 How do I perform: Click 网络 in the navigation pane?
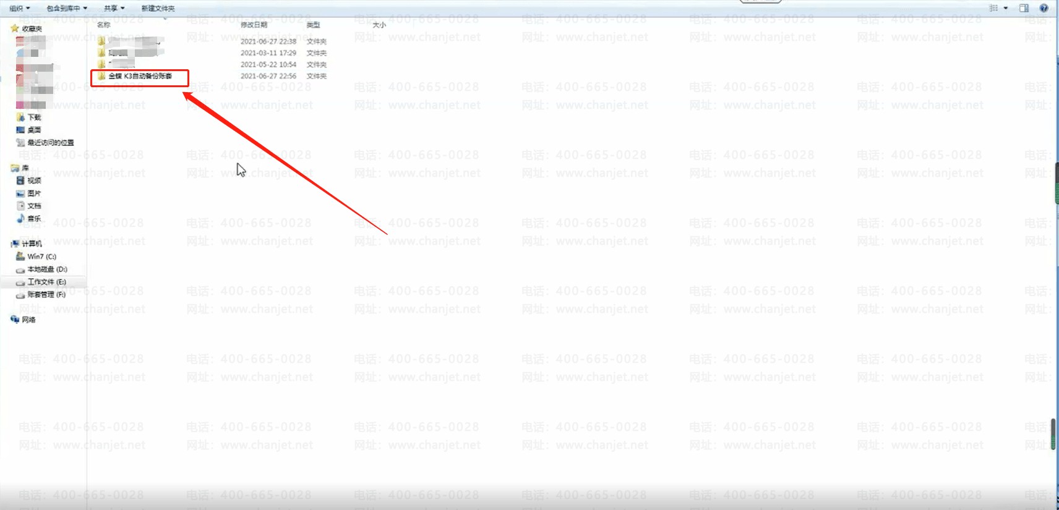(28, 320)
